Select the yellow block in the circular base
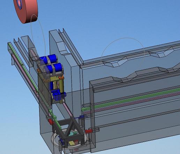Image resolution: width=180 pixels, height=154 pixels. click(72, 144)
